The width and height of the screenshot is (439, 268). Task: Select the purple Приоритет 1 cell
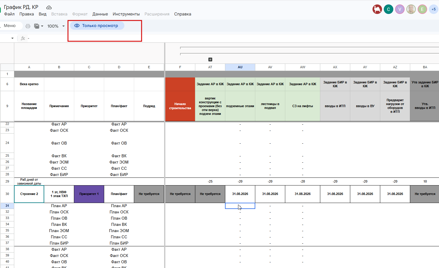pyautogui.click(x=89, y=194)
